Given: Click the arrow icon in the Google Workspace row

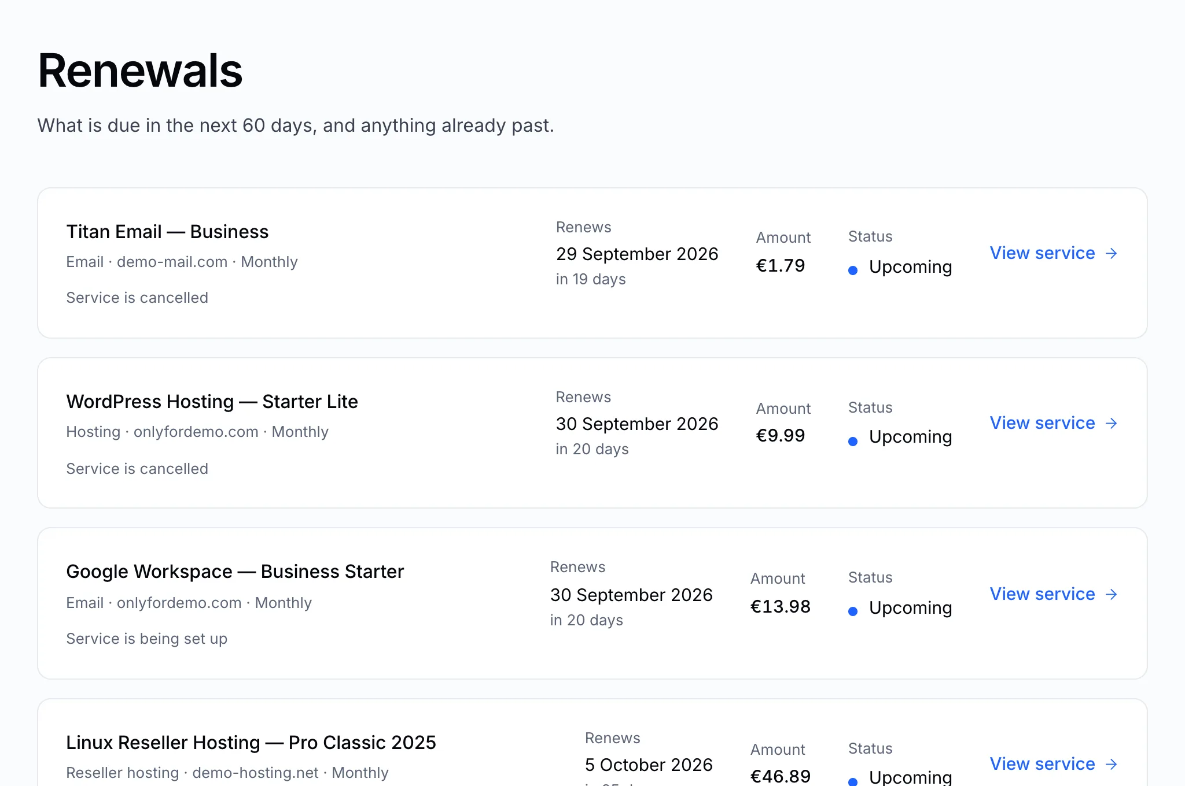Looking at the screenshot, I should point(1111,594).
